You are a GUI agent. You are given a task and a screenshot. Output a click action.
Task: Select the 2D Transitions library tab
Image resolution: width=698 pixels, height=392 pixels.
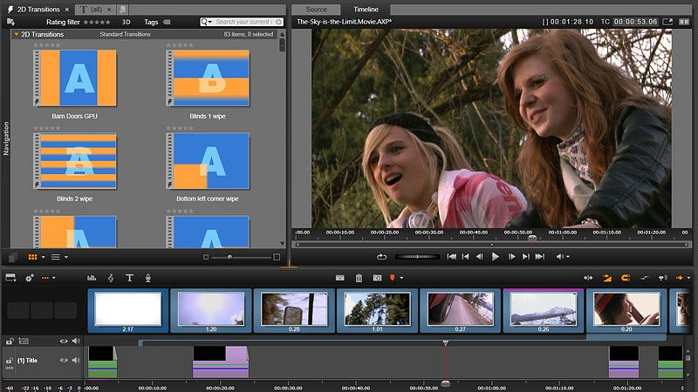pos(38,9)
